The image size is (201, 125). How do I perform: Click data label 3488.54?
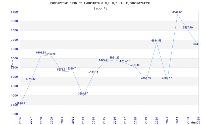click(x=20, y=103)
